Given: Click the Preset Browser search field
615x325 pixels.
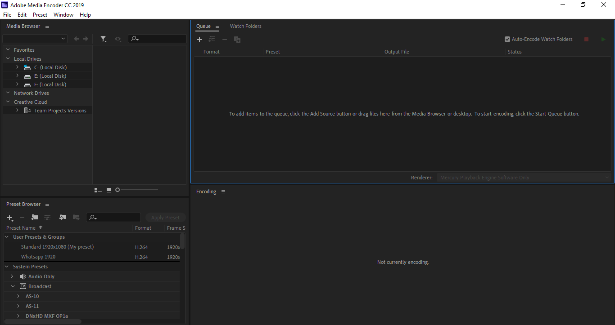Looking at the screenshot, I should click(113, 218).
